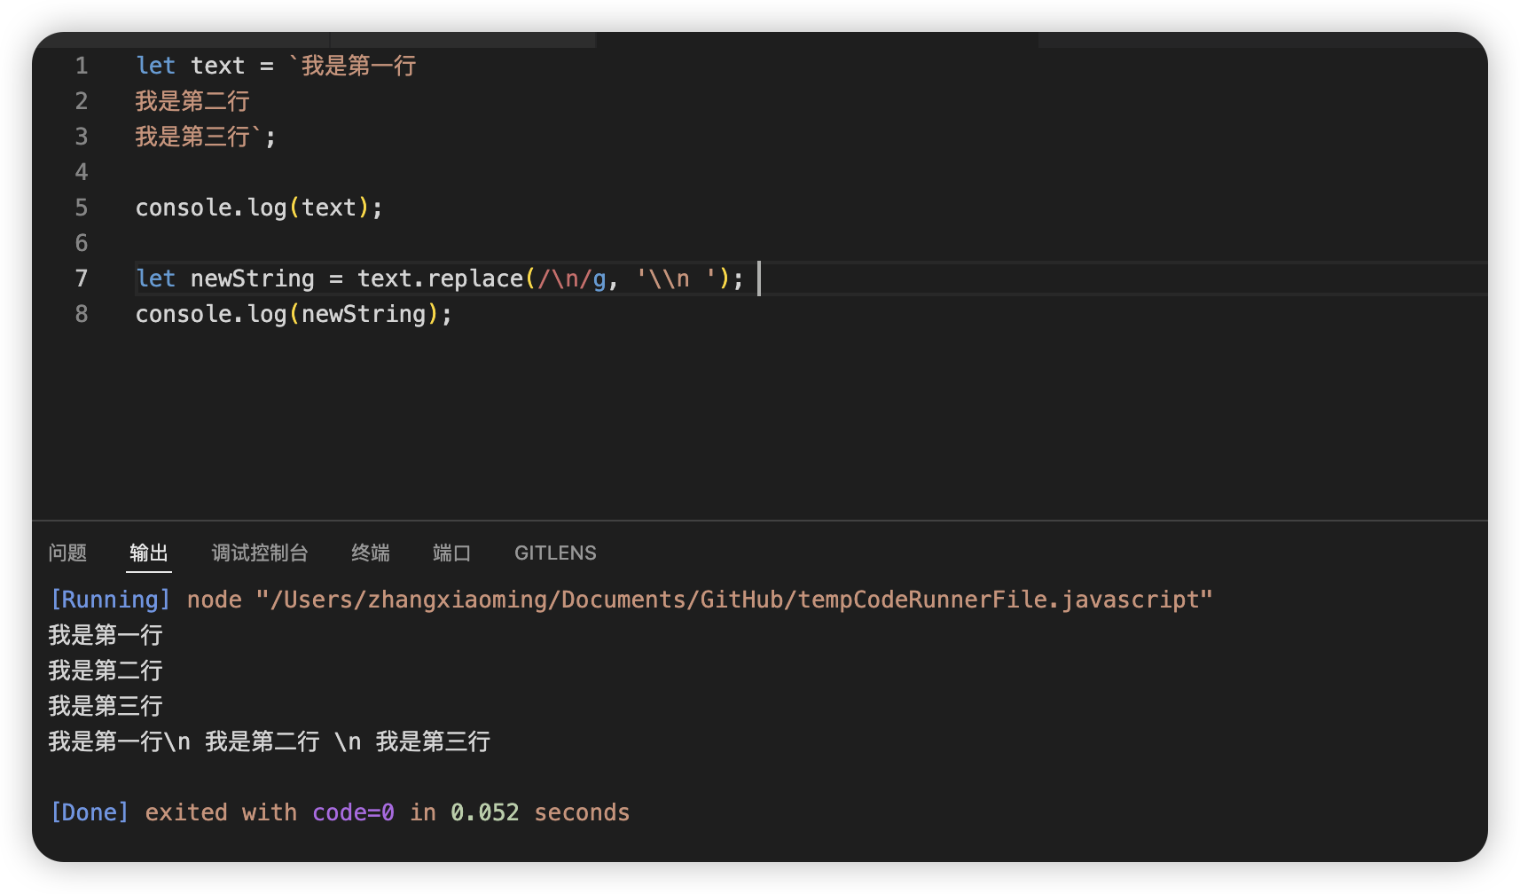The image size is (1520, 894).
Task: Click the text variable name on line 1
Action: [x=217, y=66]
